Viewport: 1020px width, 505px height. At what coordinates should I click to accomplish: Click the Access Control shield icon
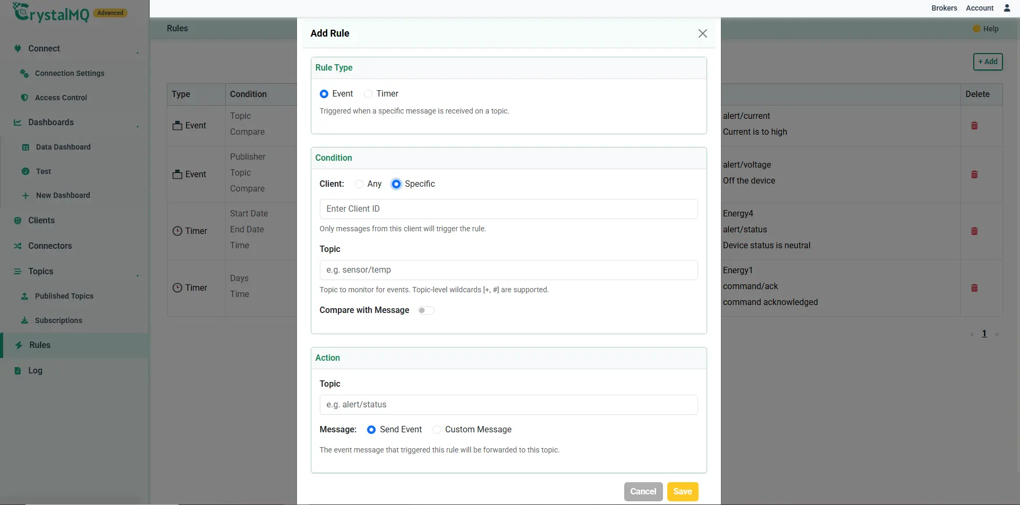tap(24, 98)
